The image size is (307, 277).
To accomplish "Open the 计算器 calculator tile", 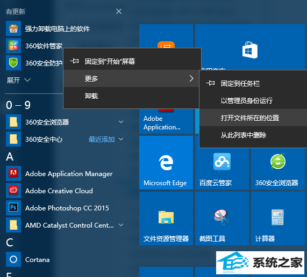I will point(278,218).
